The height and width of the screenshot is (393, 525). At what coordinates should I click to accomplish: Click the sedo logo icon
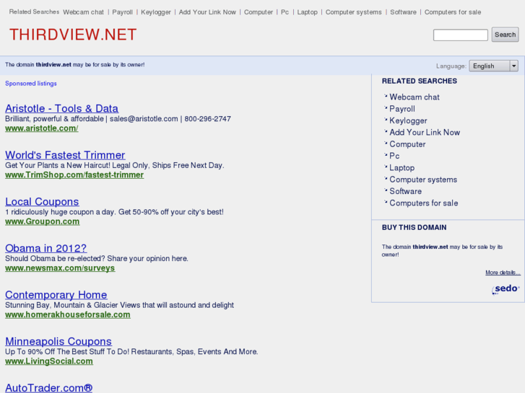pos(506,289)
